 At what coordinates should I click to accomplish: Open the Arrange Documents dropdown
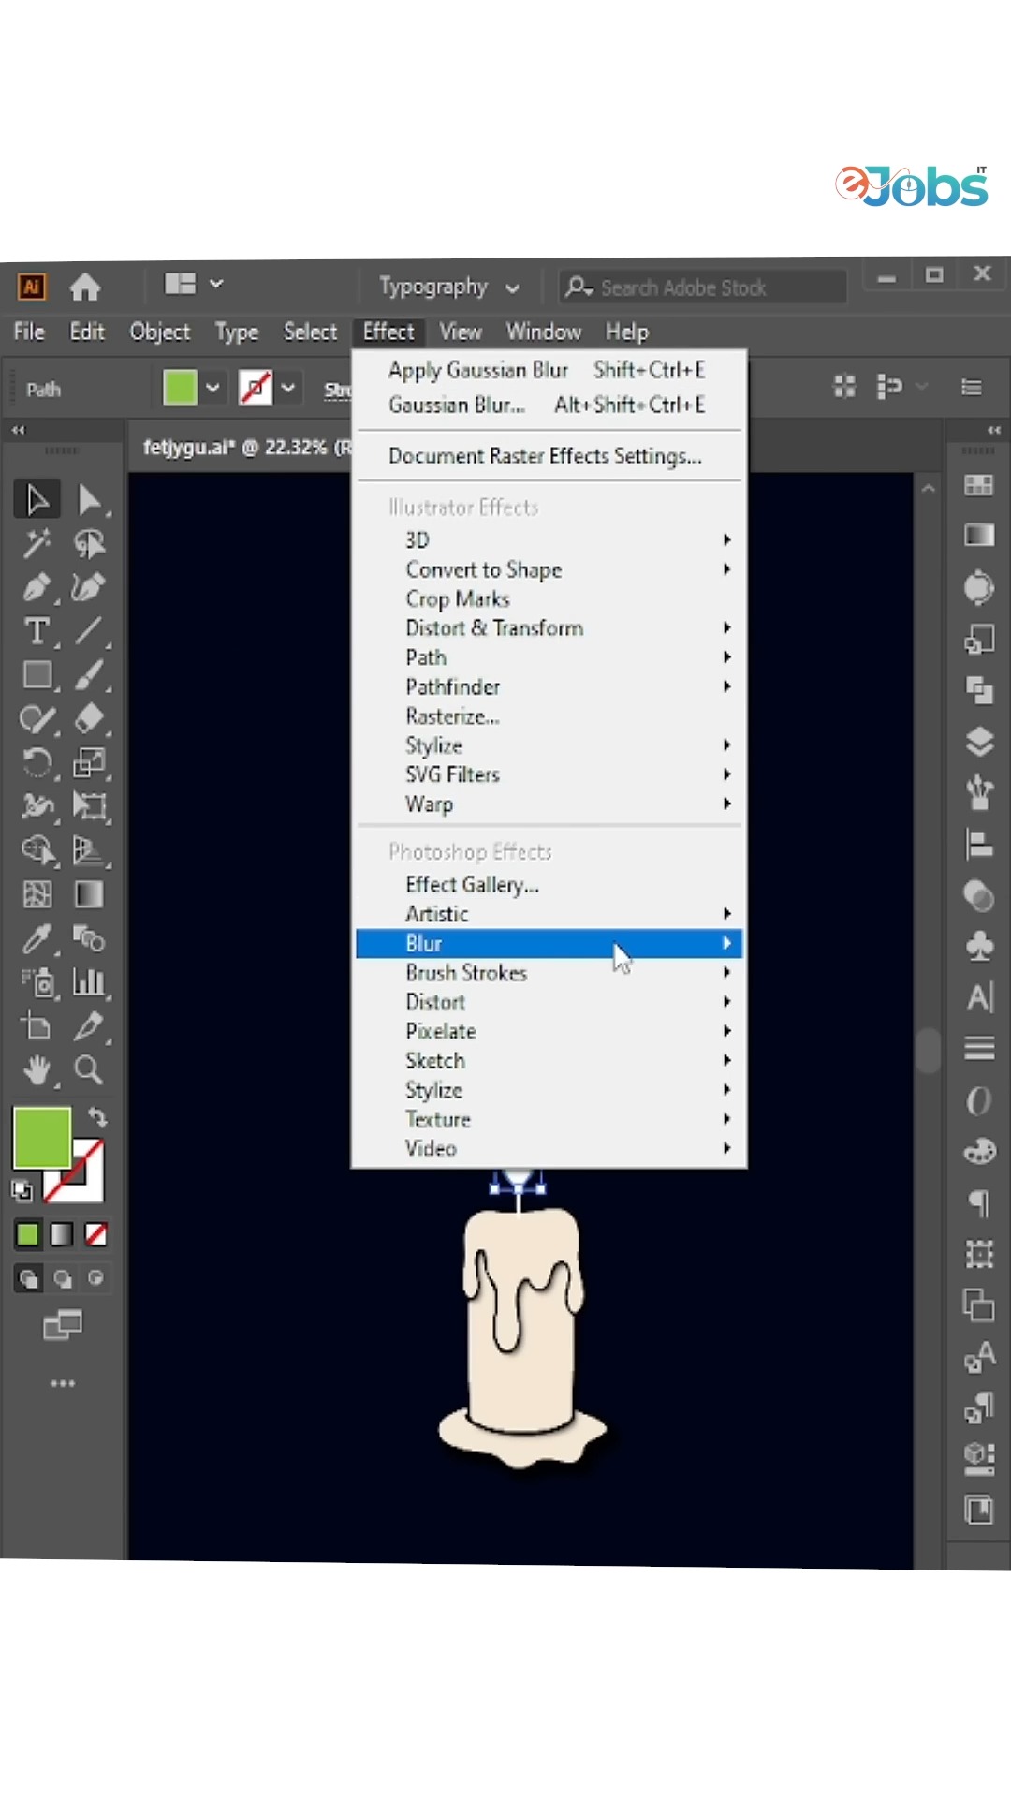point(193,284)
